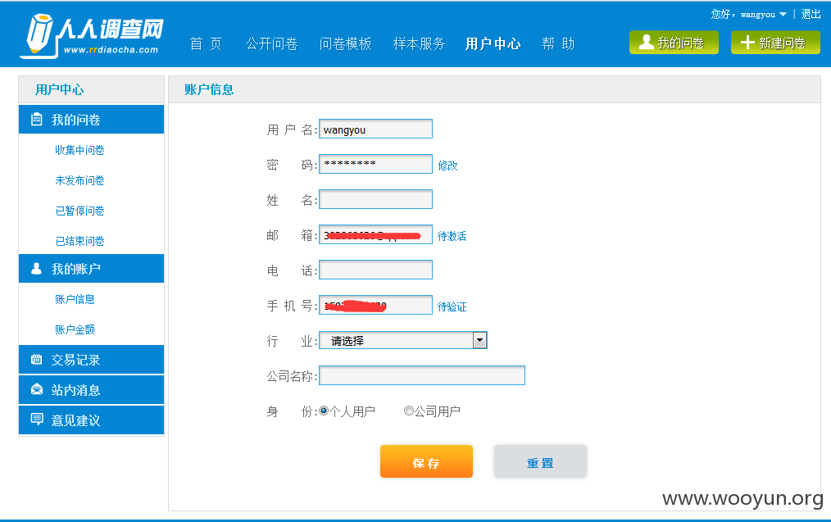
Task: Open 已结束问卷 in sidebar
Action: click(x=79, y=241)
